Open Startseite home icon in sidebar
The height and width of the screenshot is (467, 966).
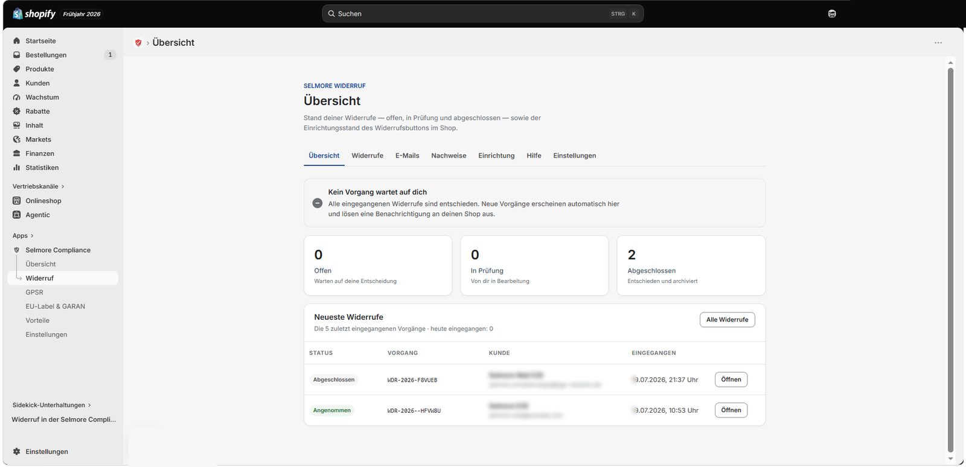[17, 41]
